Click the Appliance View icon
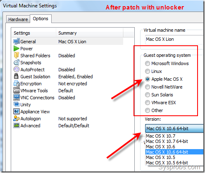This screenshot has height=173, width=205. pos(17,111)
